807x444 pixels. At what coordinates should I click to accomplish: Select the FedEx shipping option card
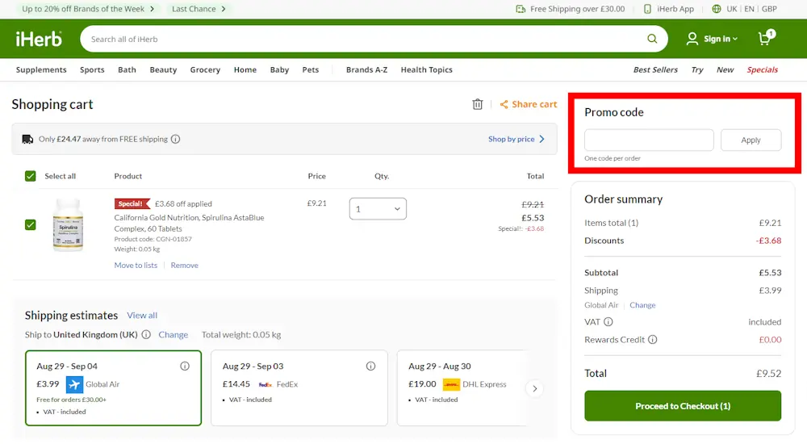point(299,387)
